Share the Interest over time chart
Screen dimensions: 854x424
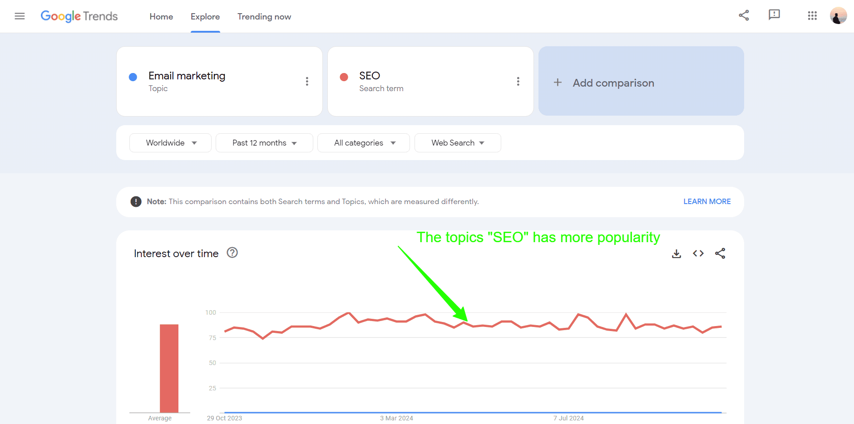click(x=720, y=253)
